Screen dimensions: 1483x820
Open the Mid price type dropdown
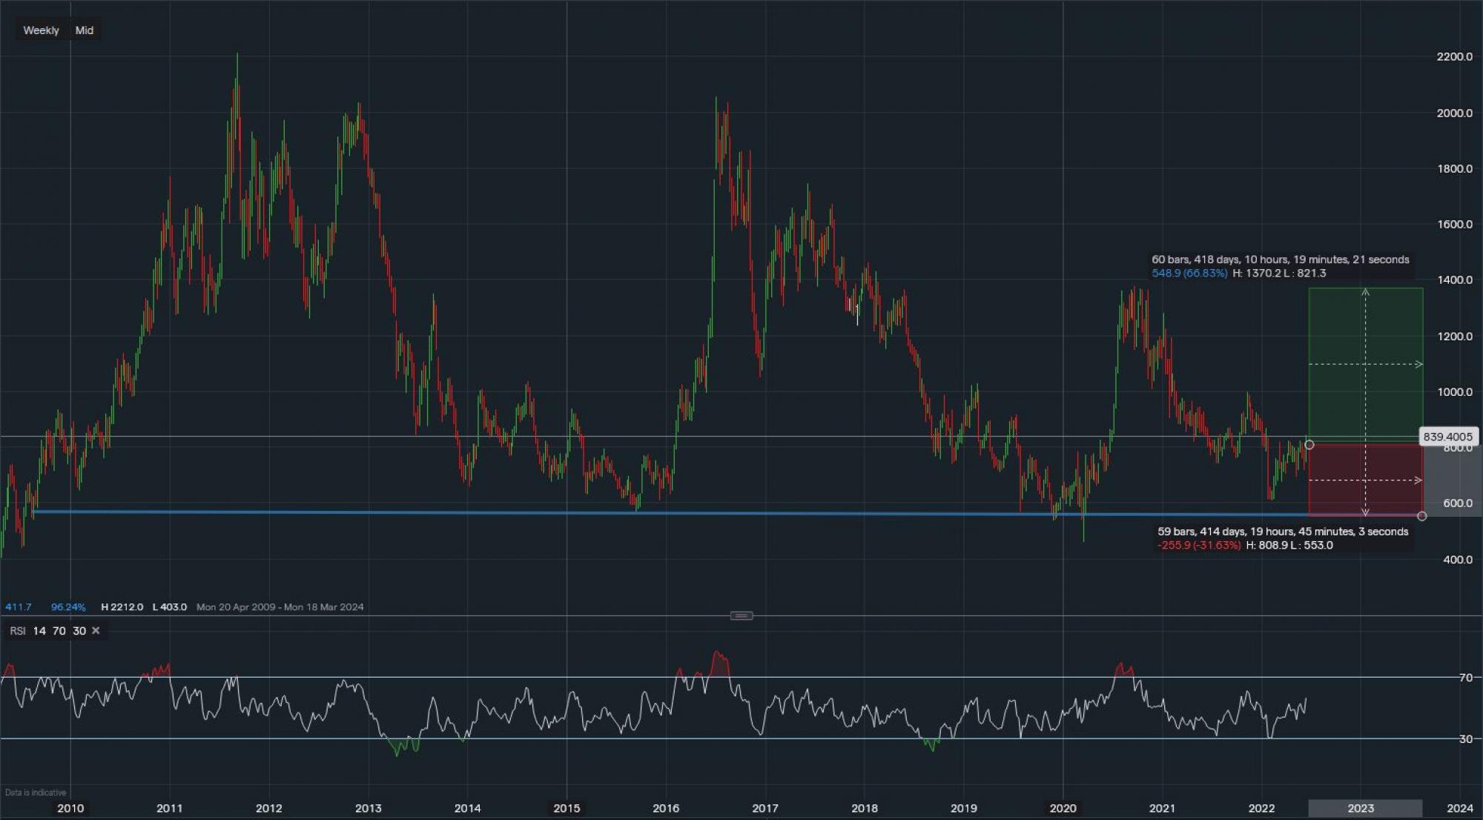(84, 30)
